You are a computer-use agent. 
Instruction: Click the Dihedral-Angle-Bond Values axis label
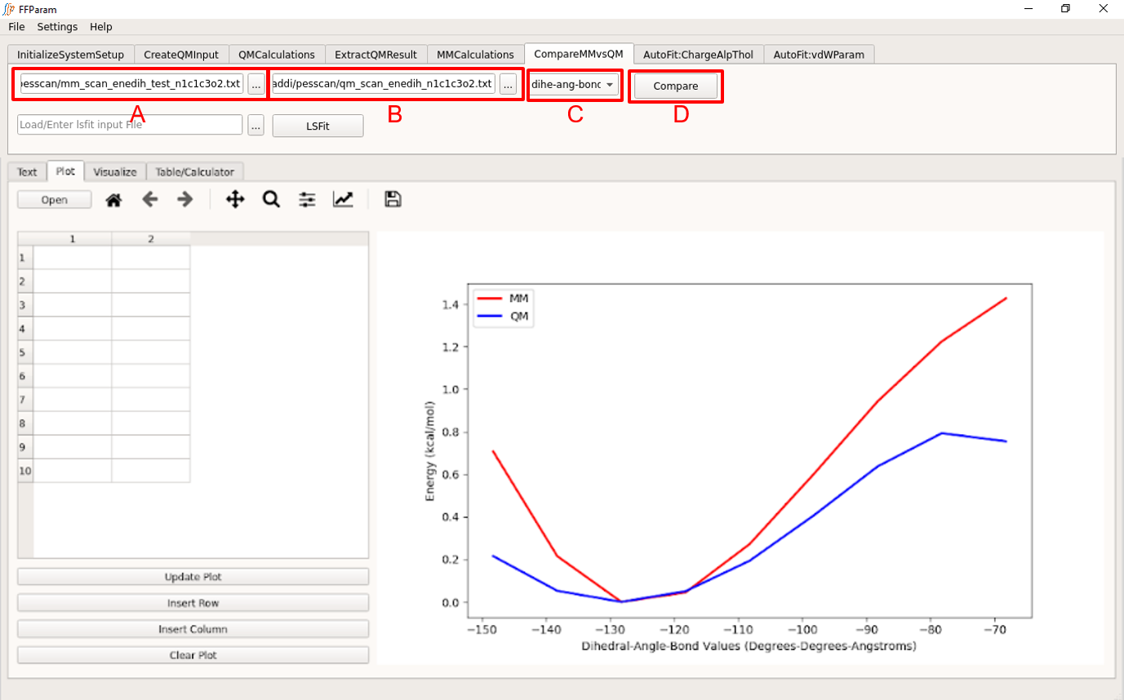point(749,646)
